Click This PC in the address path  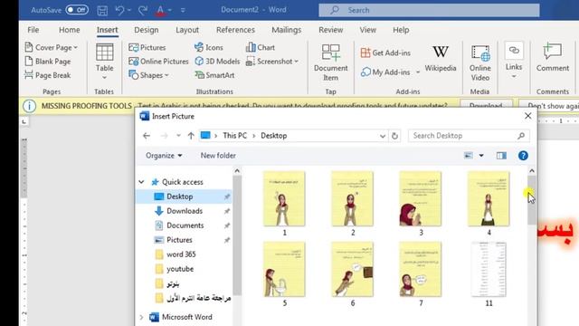pos(234,136)
